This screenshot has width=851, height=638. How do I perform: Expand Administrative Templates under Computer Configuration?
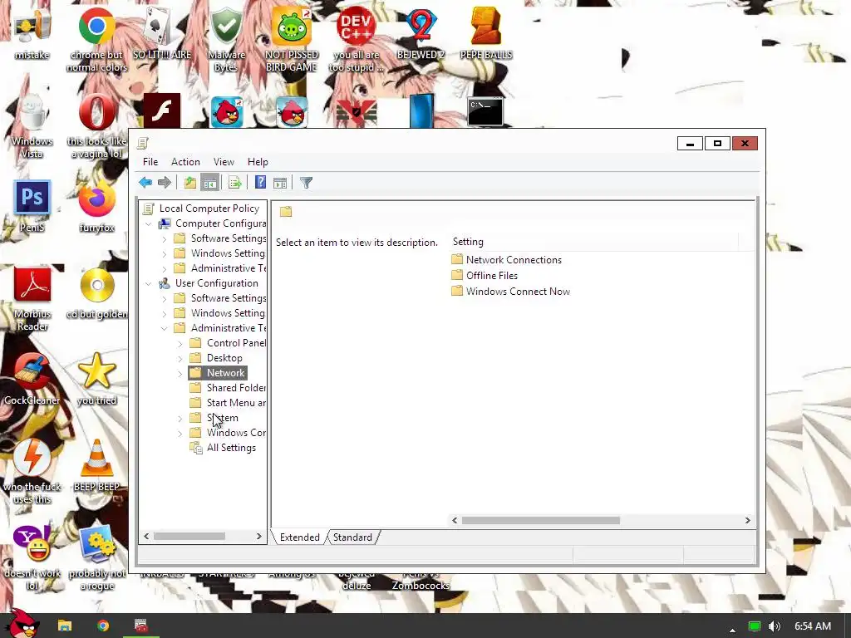165,268
